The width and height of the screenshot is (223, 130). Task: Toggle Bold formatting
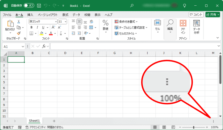click(x=32, y=27)
